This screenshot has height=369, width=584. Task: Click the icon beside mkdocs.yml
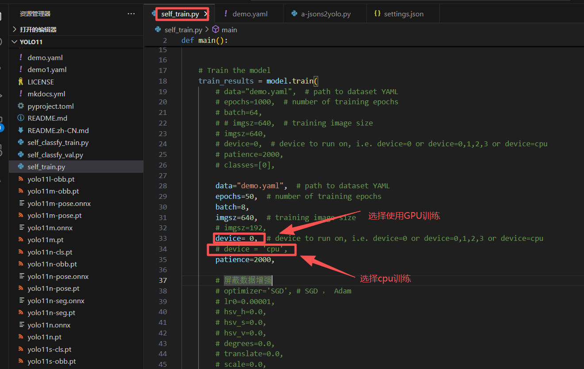[20, 94]
